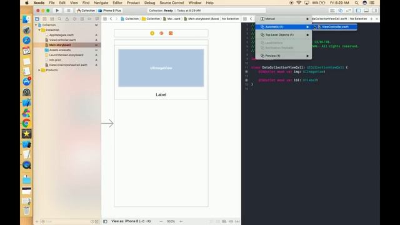Open the Source Control navigator
Viewport: 400px width, 225px height.
(44, 19)
